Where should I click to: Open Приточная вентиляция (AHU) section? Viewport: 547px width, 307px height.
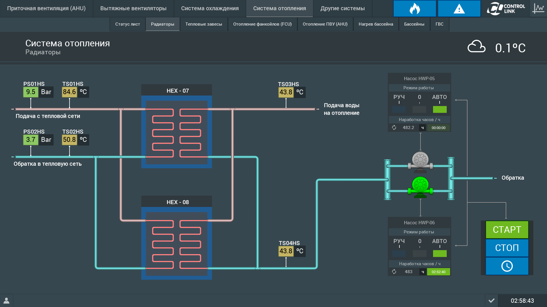46,9
